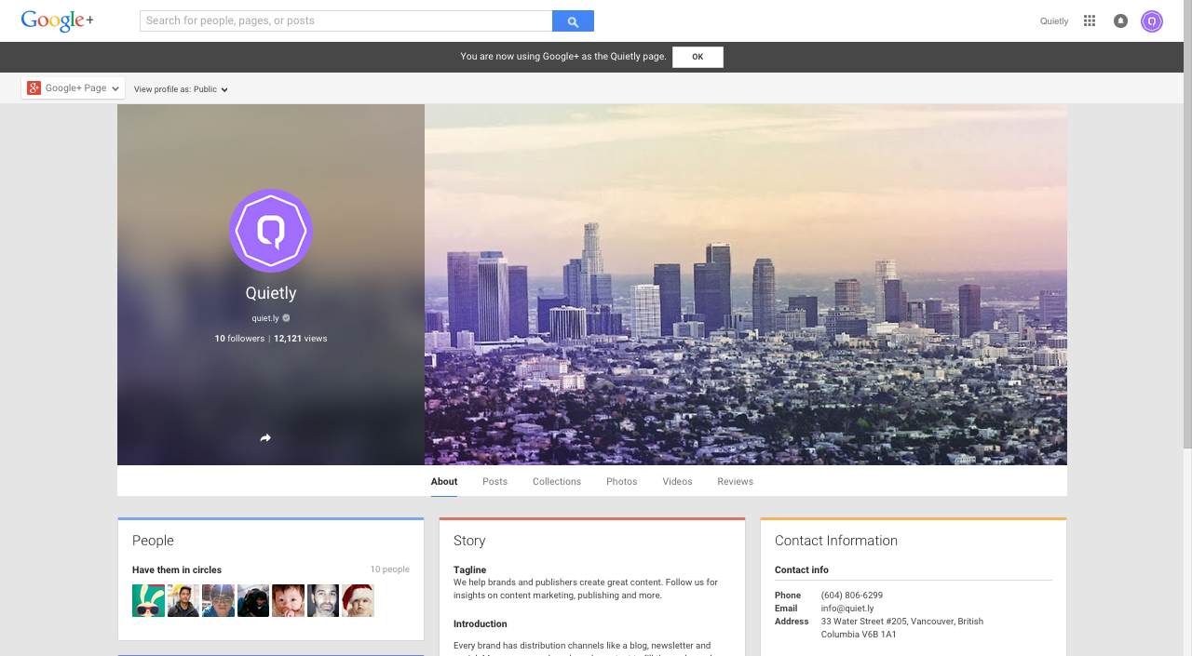Click the Quietly account name in the header
The height and width of the screenshot is (656, 1192).
pos(1054,20)
